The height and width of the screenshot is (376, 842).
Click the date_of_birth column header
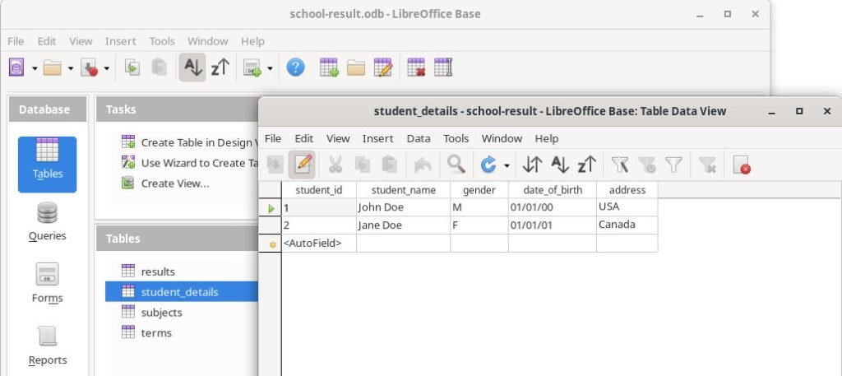[553, 189]
